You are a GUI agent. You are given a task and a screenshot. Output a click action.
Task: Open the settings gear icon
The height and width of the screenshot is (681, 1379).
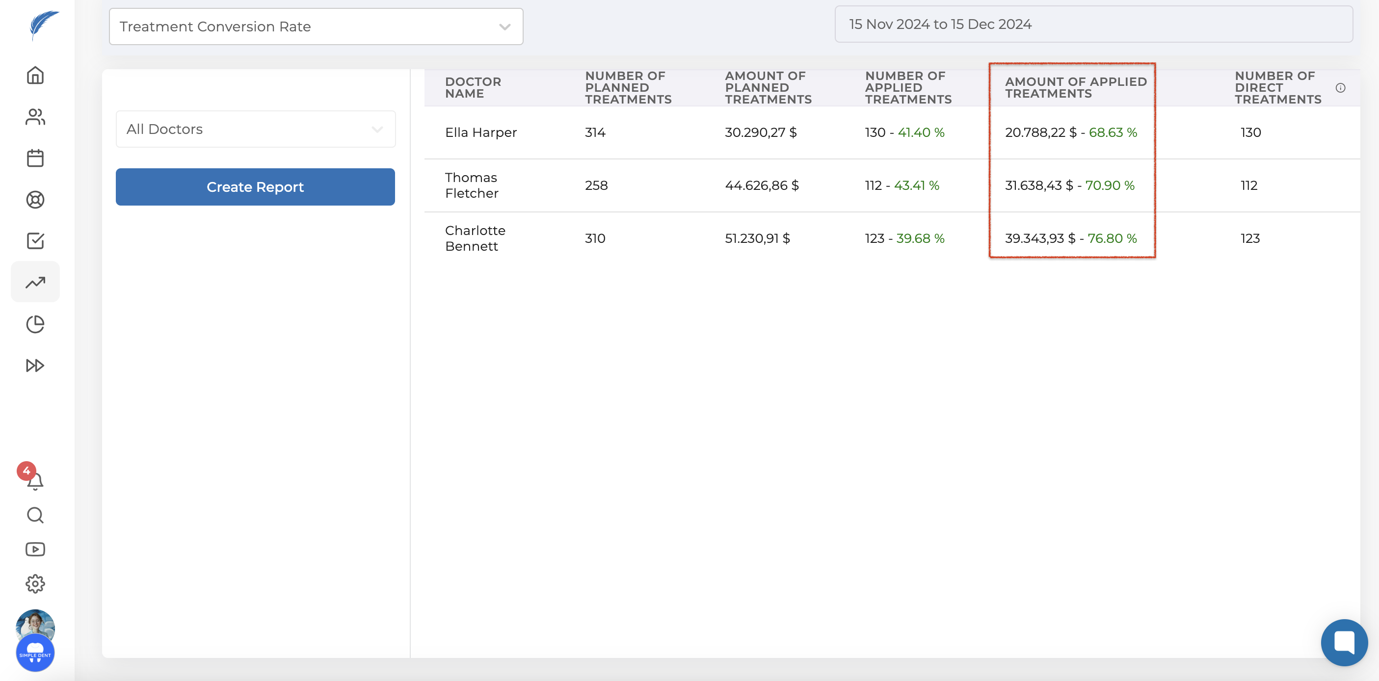(35, 583)
